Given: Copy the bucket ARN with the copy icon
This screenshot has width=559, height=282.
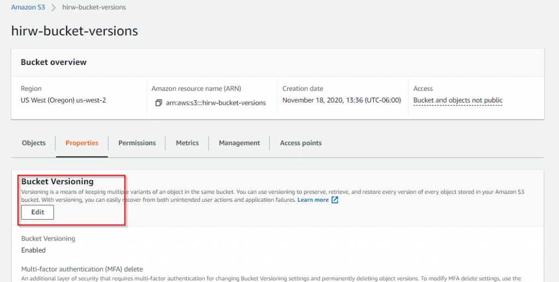Looking at the screenshot, I should coord(159,103).
